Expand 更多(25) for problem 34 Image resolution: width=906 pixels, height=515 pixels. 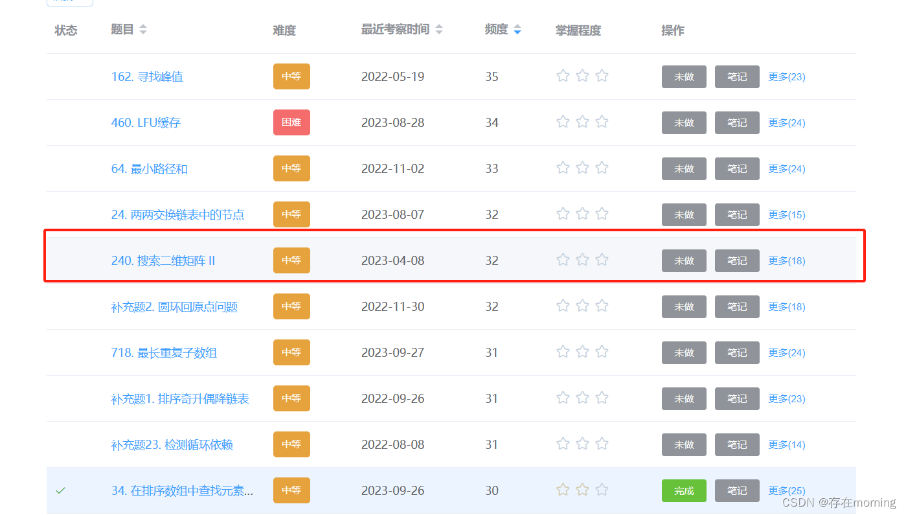(787, 490)
